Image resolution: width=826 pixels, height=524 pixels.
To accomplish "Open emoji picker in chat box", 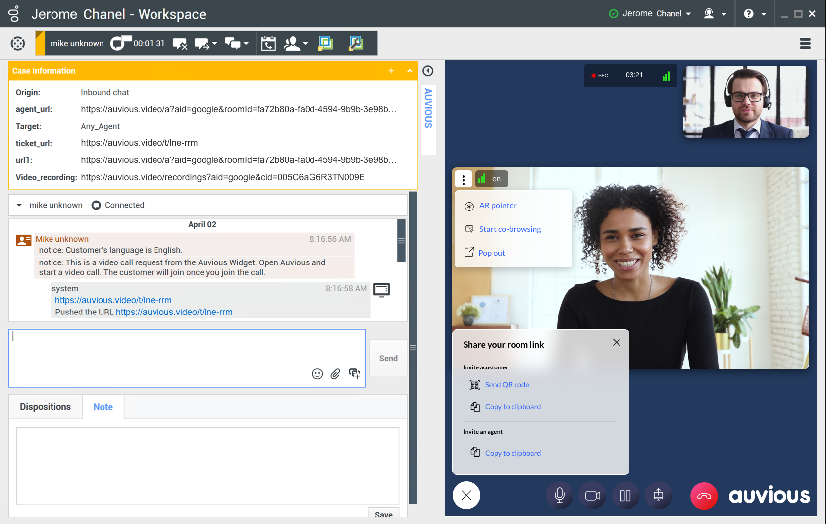I will coord(317,374).
